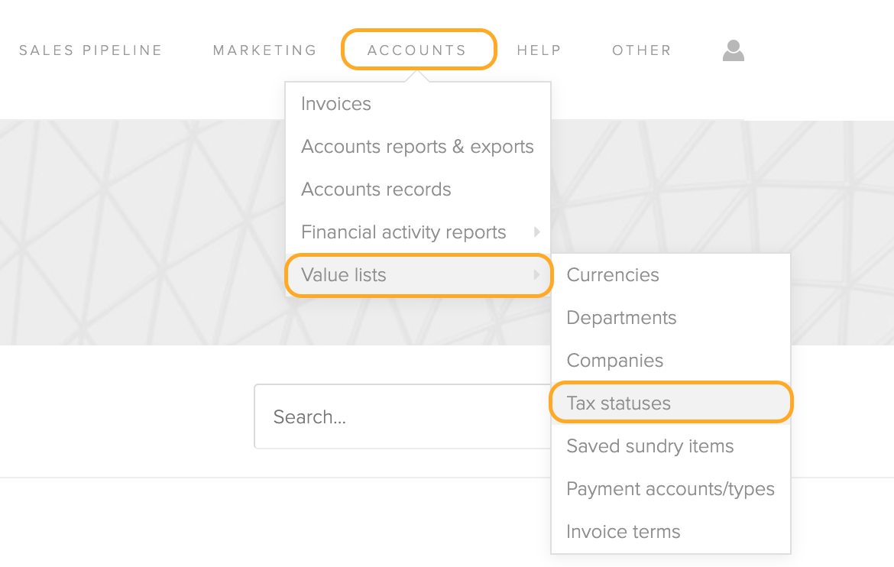Image resolution: width=894 pixels, height=567 pixels.
Task: Open the Other menu
Action: pos(642,50)
